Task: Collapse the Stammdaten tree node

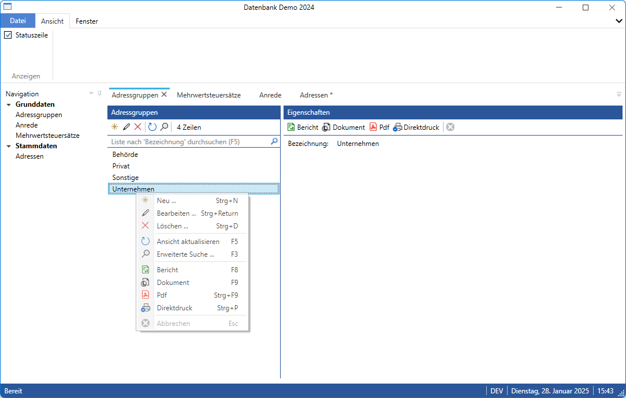Action: click(9, 146)
